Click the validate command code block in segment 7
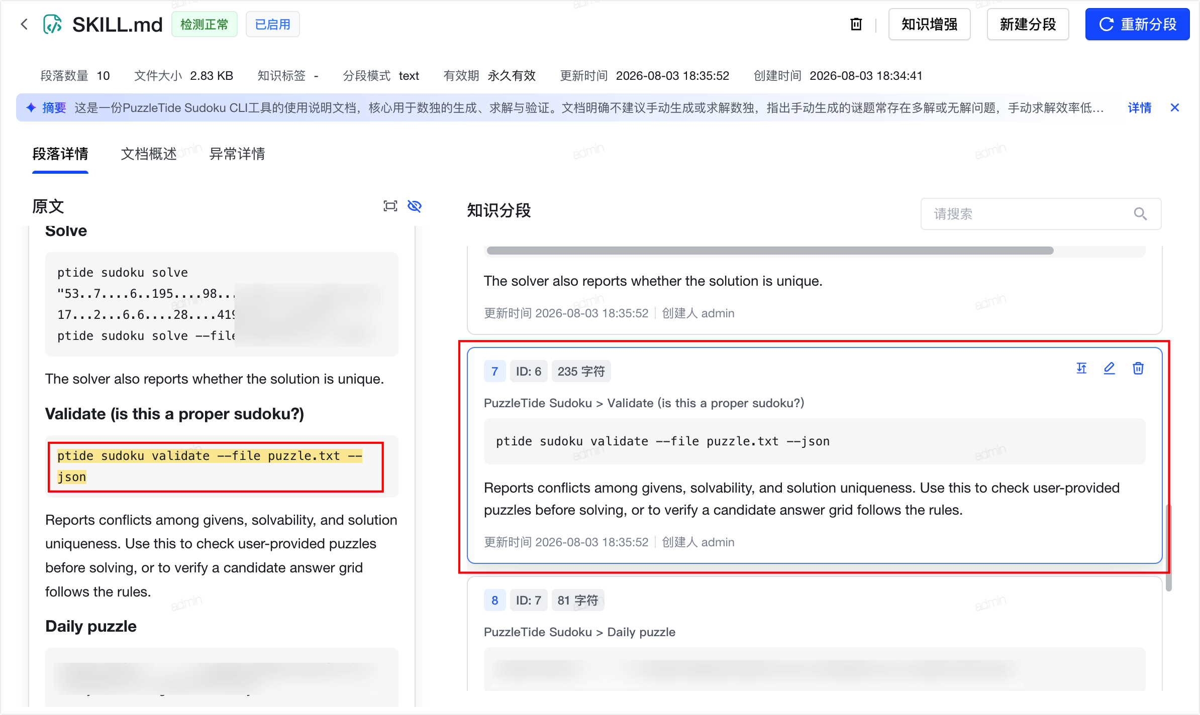1200x715 pixels. point(815,441)
